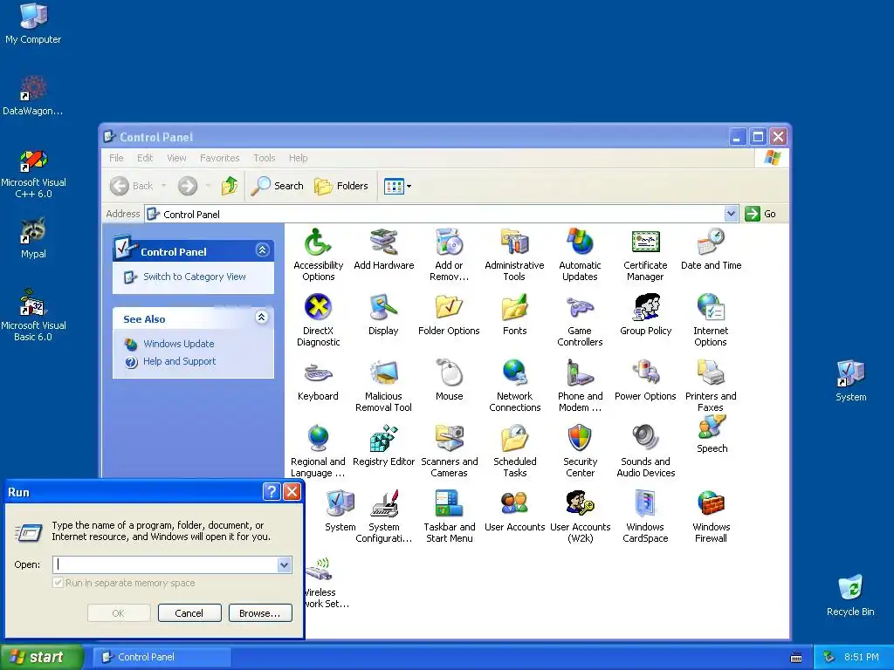This screenshot has width=894, height=670.
Task: Launch DirectX Diagnostic icon
Action: click(x=318, y=320)
